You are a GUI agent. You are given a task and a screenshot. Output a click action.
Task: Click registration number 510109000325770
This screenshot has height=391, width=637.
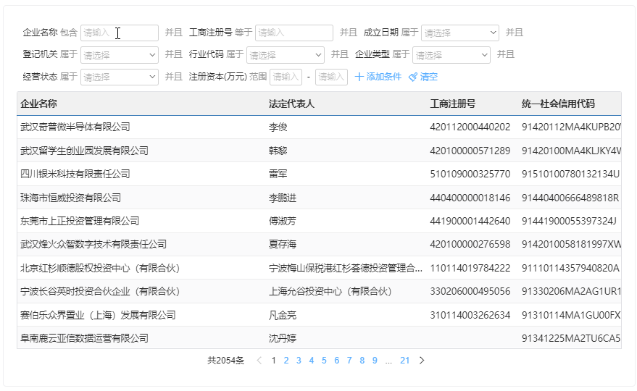click(470, 175)
